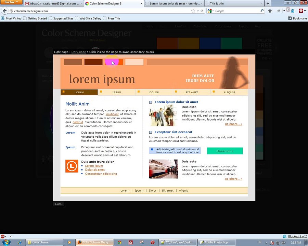Close the add-on bar with the X

pos(11,236)
